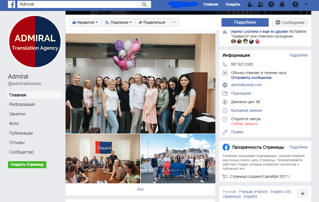319x202 pixels.
Task: Open the rooftop group photo thumbnail
Action: (178, 159)
